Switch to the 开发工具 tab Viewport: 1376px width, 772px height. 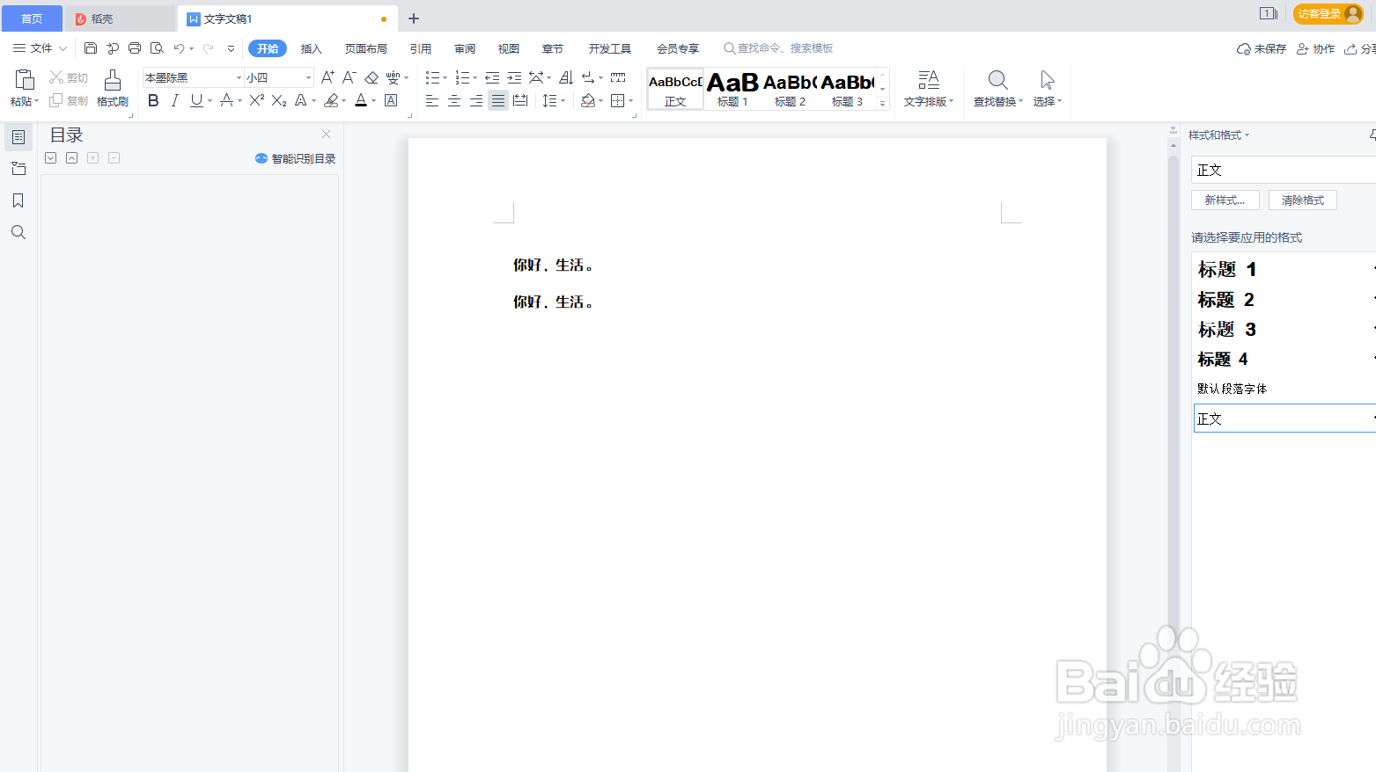(610, 48)
